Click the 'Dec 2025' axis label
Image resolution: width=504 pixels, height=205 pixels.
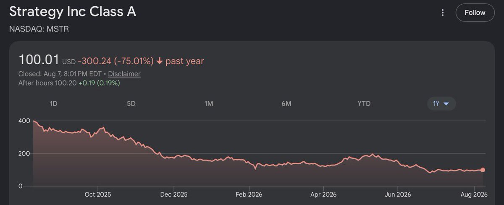point(173,194)
